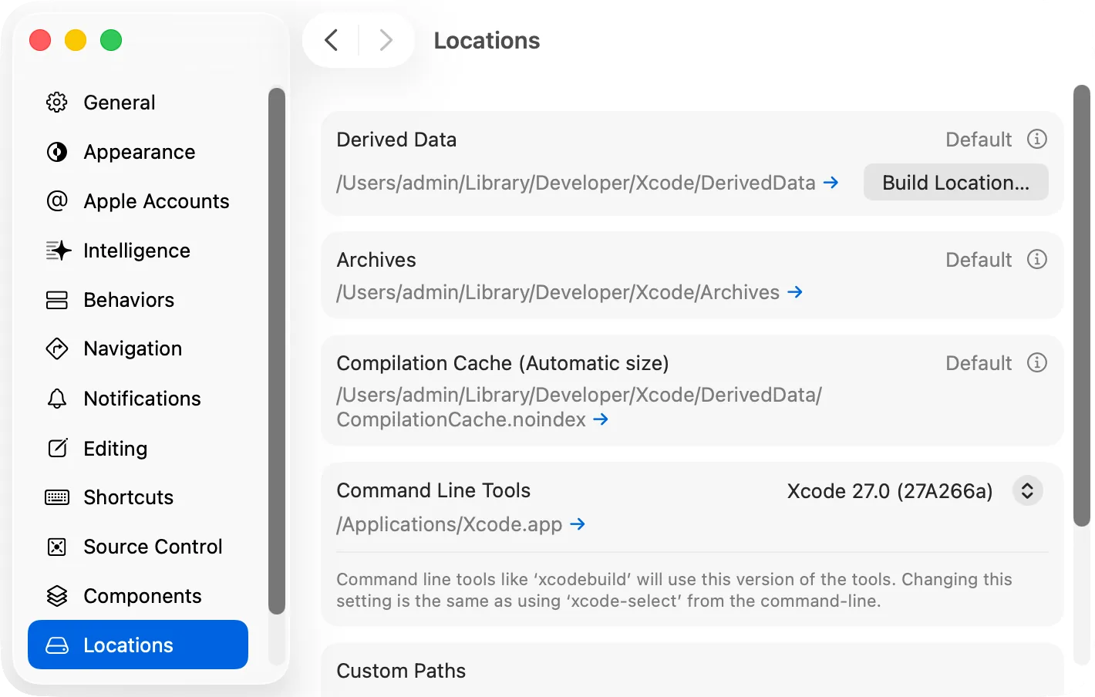
Task: Click the Archives Default label
Action: [979, 260]
